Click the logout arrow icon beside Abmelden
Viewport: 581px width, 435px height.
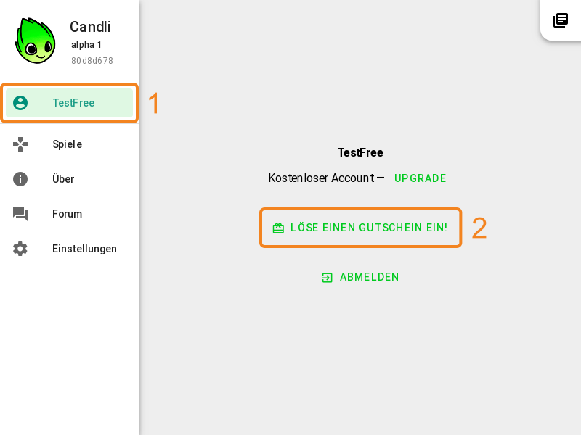(x=328, y=278)
